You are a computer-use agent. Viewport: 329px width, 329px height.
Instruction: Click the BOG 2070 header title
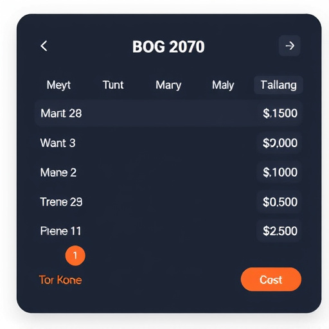168,46
